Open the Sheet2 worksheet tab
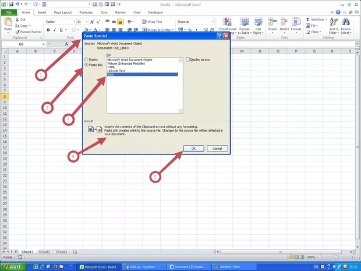This screenshot has height=271, width=361. (x=44, y=252)
